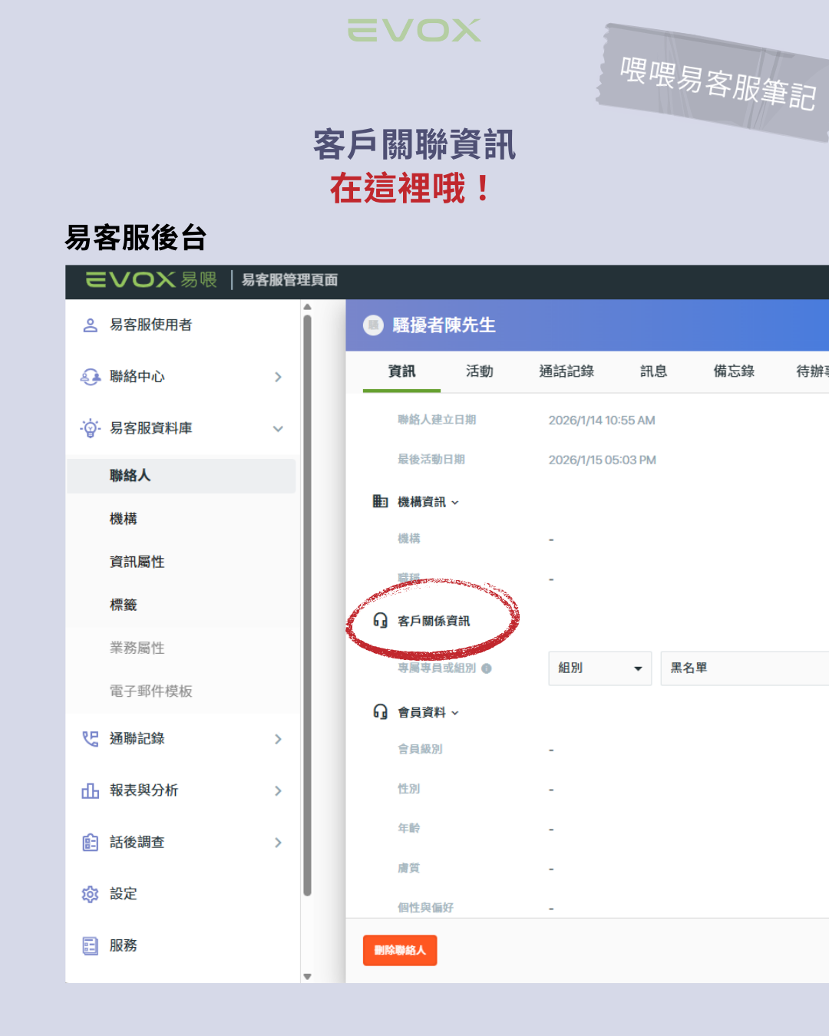
Task: Click the 膚質 field label
Action: click(408, 869)
